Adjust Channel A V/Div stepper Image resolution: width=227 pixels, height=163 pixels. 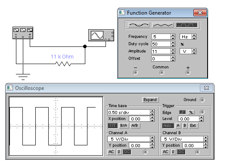[152, 139]
